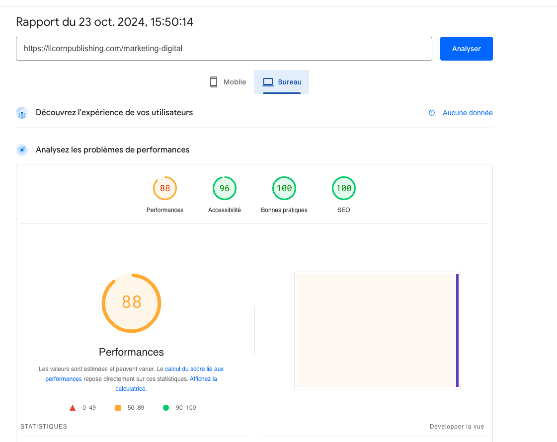
Task: Open the Aucune donnée link
Action: click(468, 113)
